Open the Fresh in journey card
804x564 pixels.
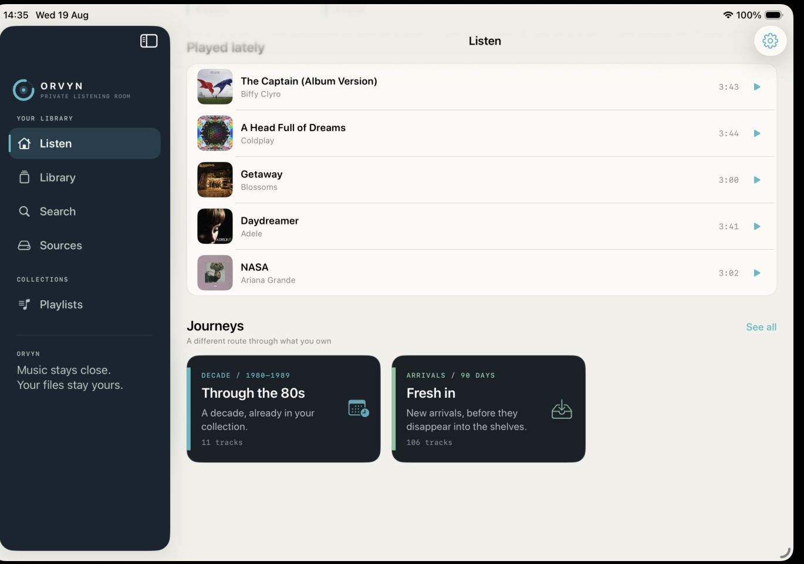click(x=488, y=409)
